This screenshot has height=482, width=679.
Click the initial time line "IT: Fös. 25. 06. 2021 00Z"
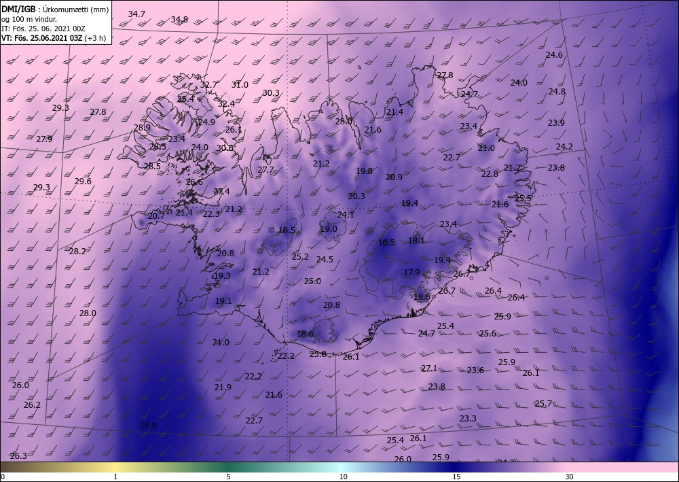pos(43,29)
